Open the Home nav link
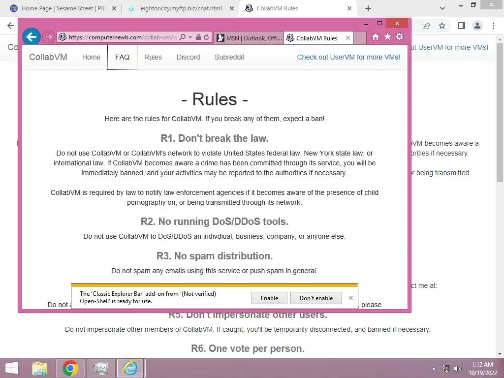Screen dimensions: 504x378 91,57
